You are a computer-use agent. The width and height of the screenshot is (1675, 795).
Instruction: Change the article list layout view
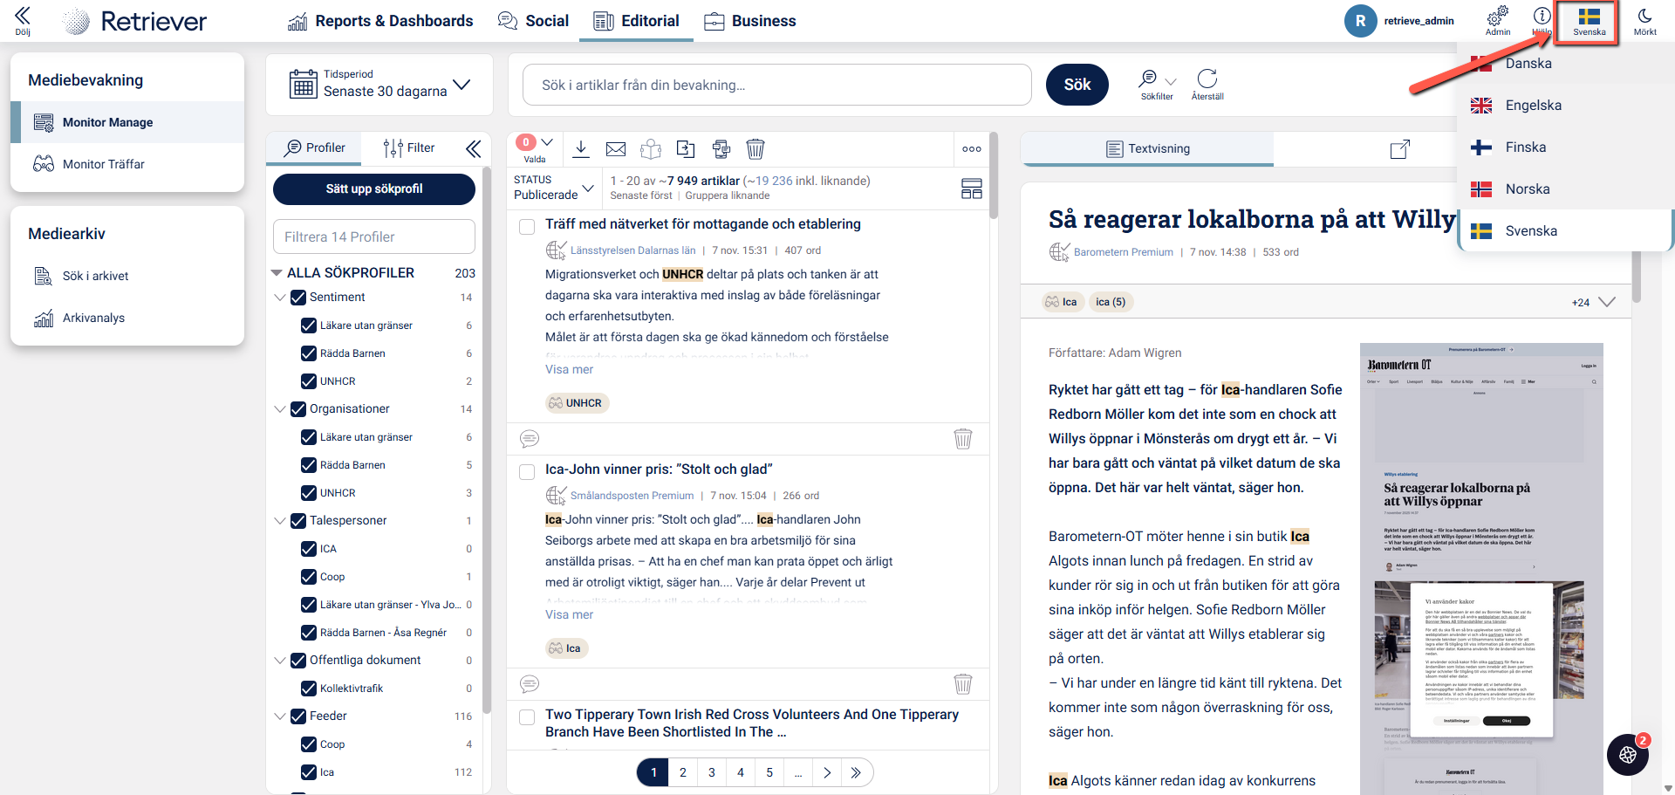(972, 188)
